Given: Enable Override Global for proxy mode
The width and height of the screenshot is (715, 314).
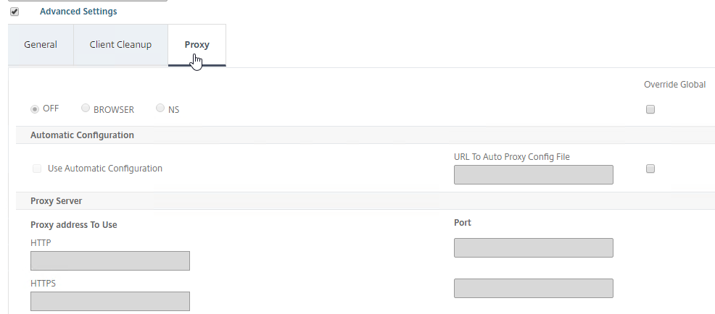Looking at the screenshot, I should [x=650, y=109].
